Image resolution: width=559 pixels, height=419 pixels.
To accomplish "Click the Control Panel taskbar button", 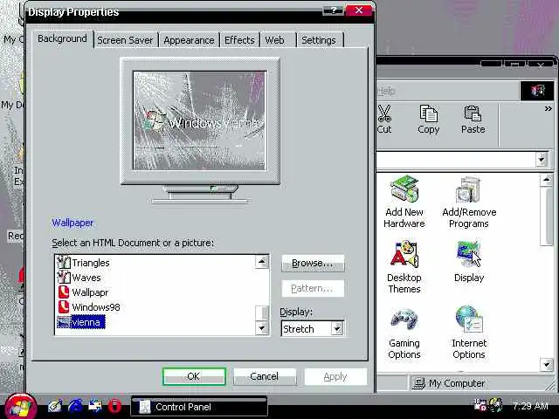I will (199, 407).
